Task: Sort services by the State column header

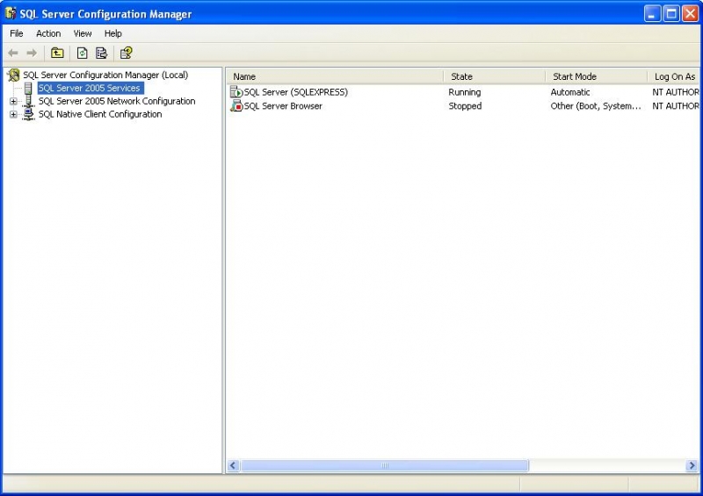Action: (x=494, y=76)
